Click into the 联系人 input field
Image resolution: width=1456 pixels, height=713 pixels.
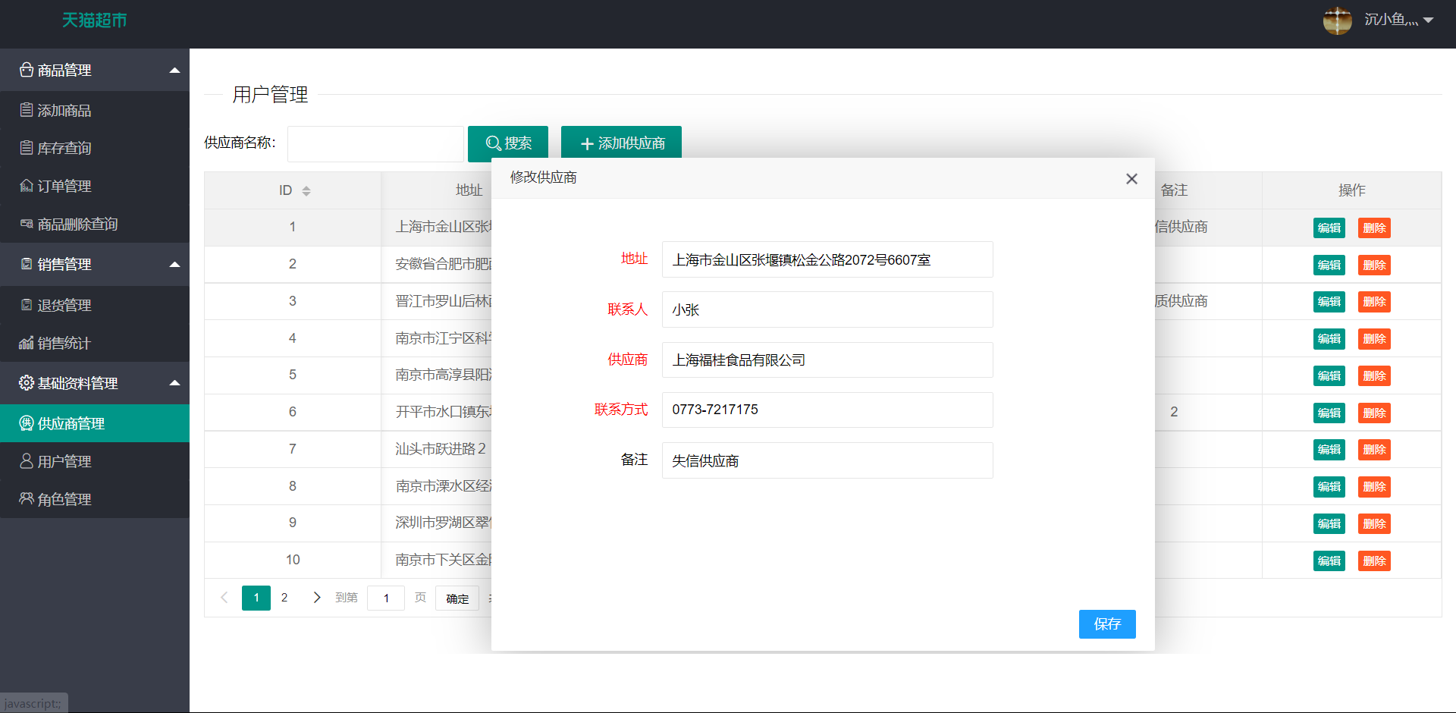tap(827, 310)
